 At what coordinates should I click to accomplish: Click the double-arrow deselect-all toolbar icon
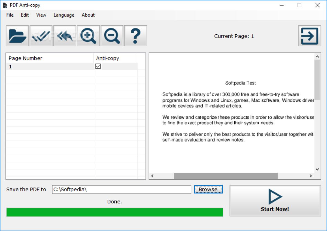click(x=65, y=36)
